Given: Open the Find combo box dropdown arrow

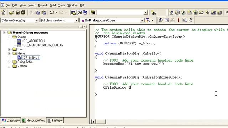Looking at the screenshot, I should [146, 13].
